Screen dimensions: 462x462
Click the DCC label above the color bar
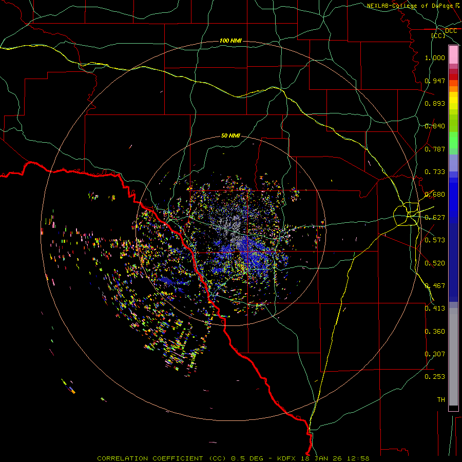pos(451,31)
